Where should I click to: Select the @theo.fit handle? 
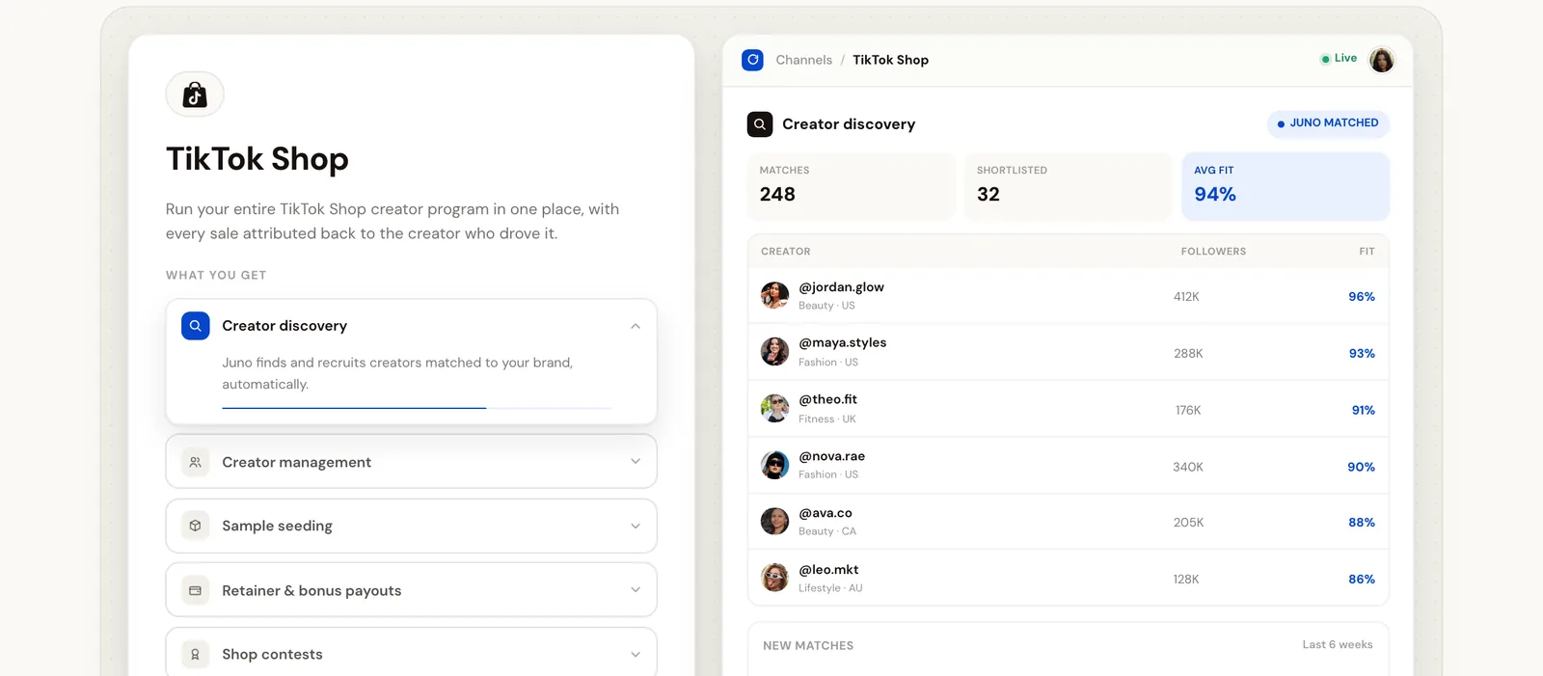(x=827, y=399)
